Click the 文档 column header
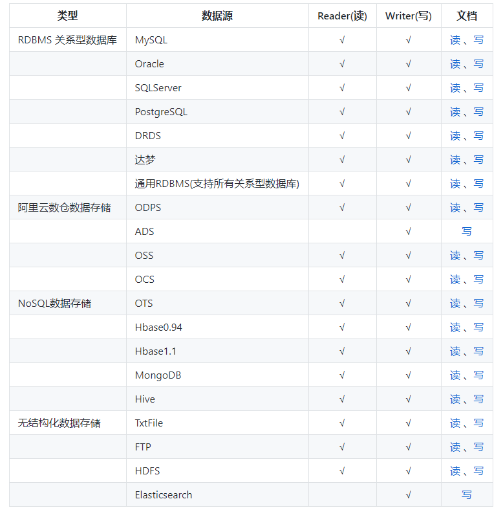 pos(467,16)
